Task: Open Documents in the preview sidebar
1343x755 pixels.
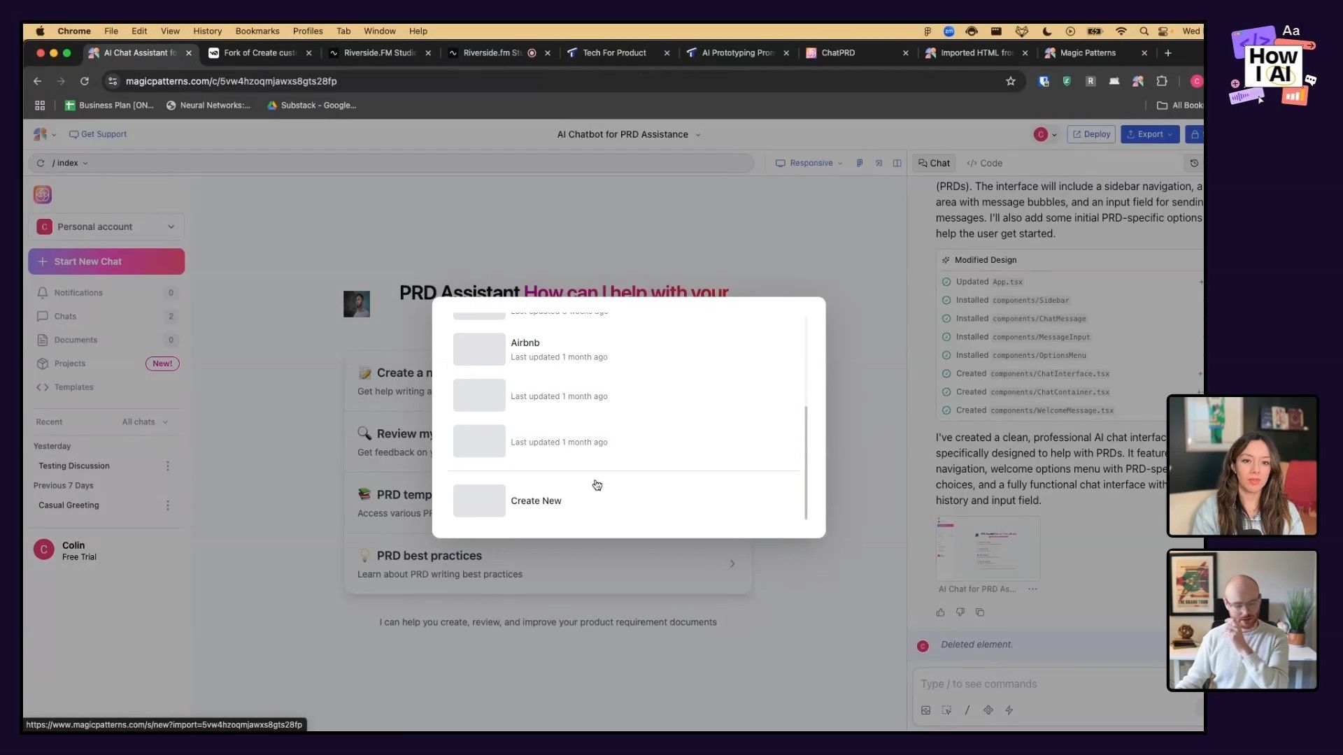Action: [x=105, y=340]
